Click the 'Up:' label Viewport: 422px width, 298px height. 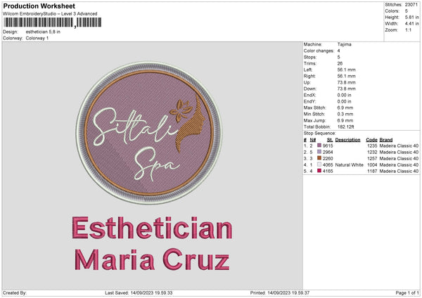click(307, 82)
